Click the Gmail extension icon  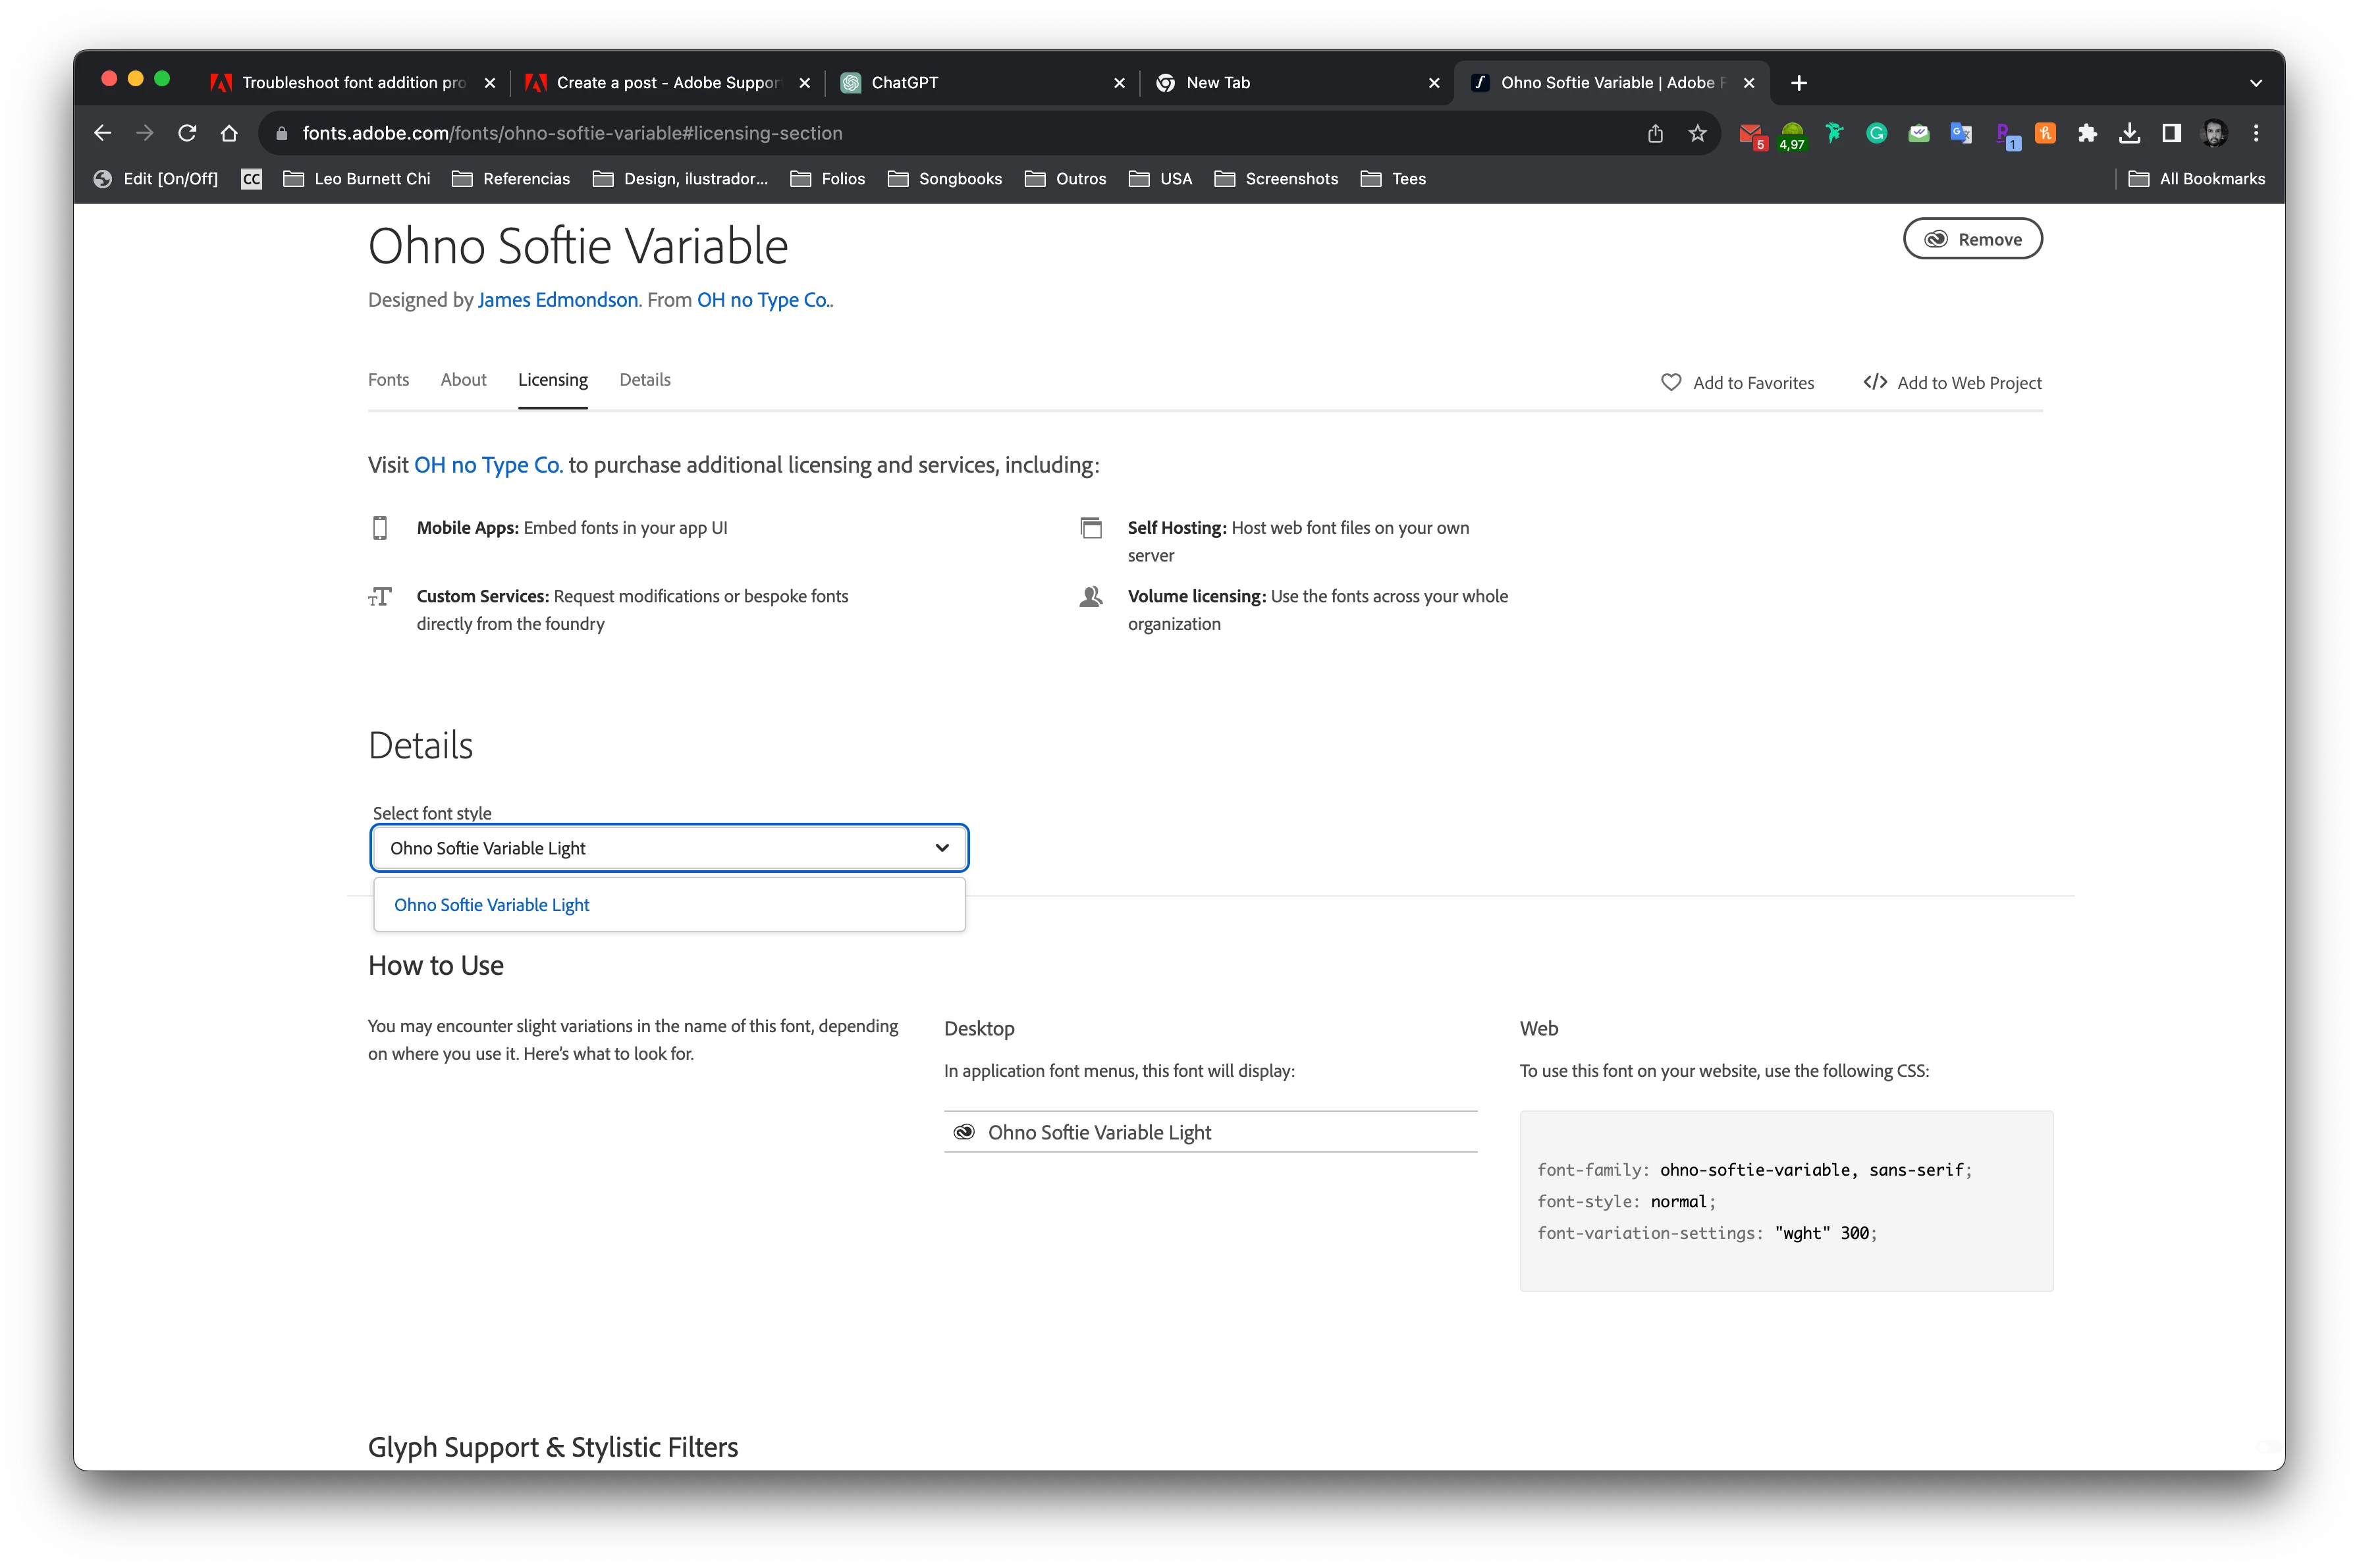point(1750,133)
